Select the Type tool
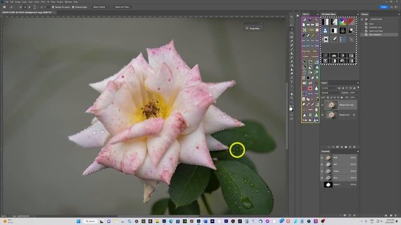Screen dimensions: 401x225 pos(292,82)
